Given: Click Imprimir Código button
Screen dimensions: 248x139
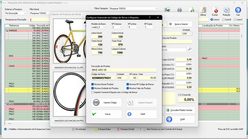Looking at the screenshot, I should [x=107, y=103].
